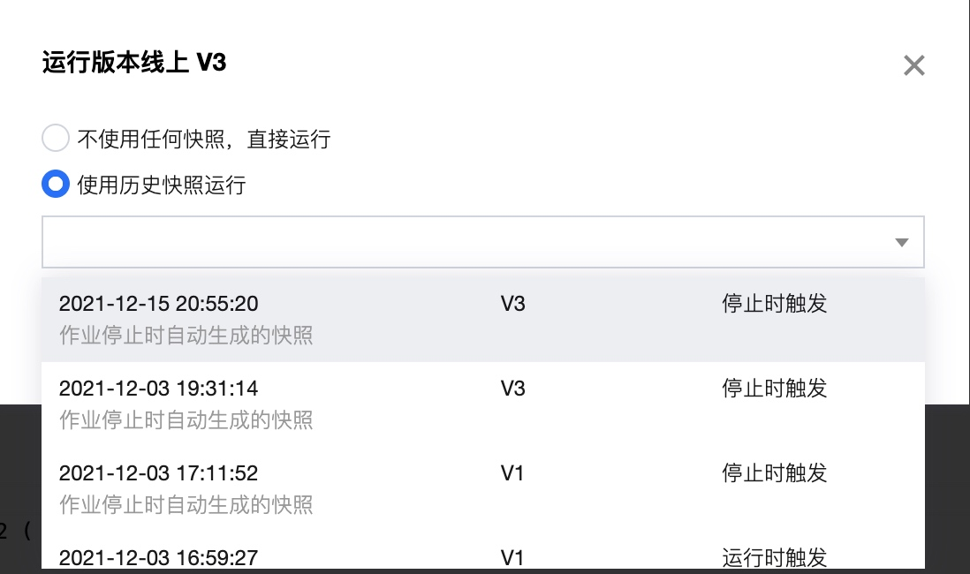Click the dropdown arrow of snapshot selector
The height and width of the screenshot is (574, 970).
901,242
